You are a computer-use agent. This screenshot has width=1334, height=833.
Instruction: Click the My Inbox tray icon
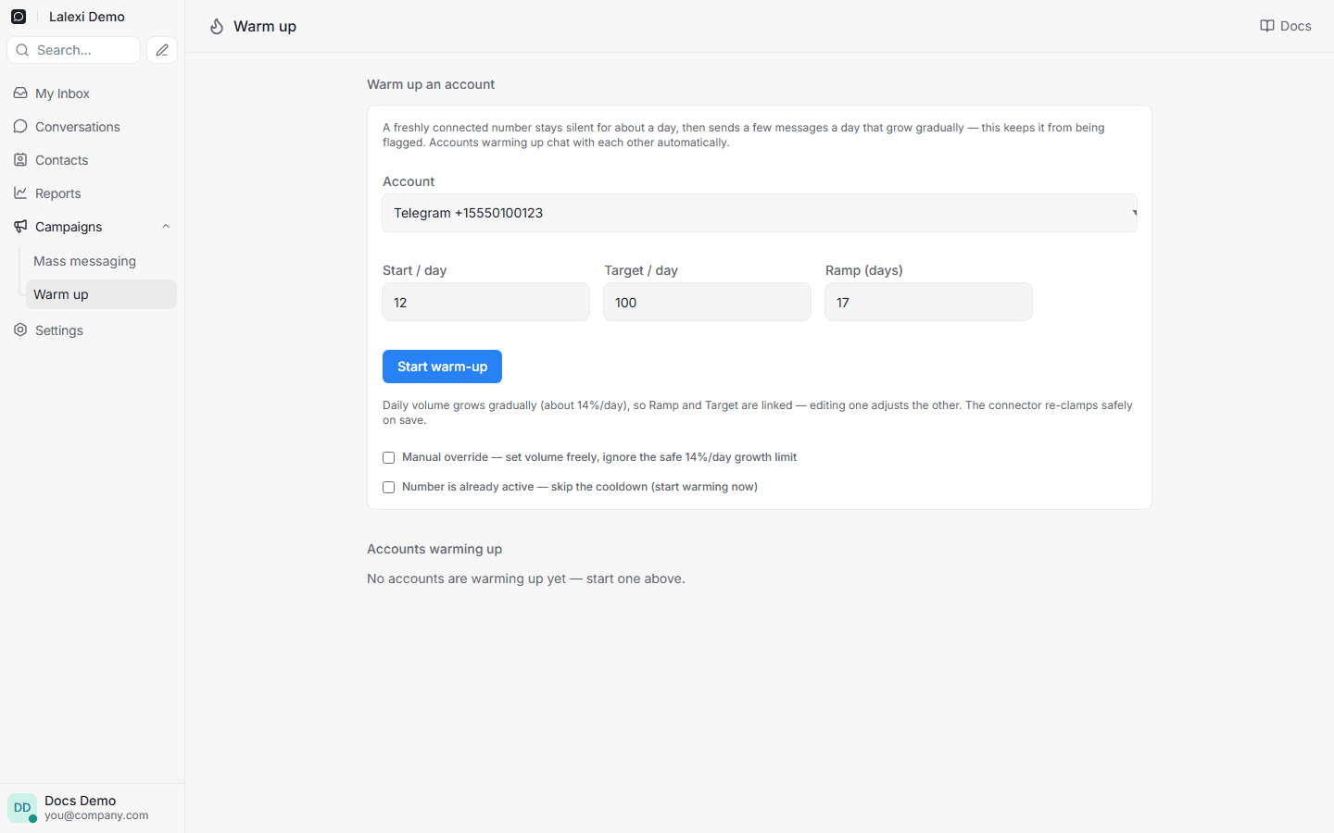pos(20,93)
